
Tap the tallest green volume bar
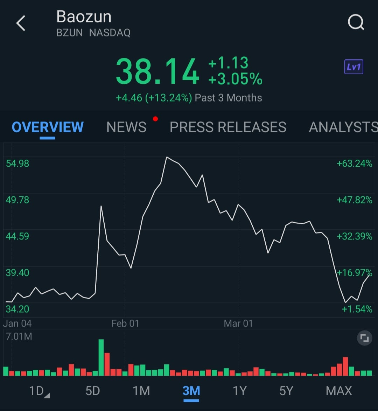pyautogui.click(x=101, y=357)
